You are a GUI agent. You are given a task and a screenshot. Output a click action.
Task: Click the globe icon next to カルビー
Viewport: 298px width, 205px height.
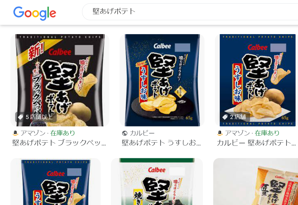[x=125, y=133]
